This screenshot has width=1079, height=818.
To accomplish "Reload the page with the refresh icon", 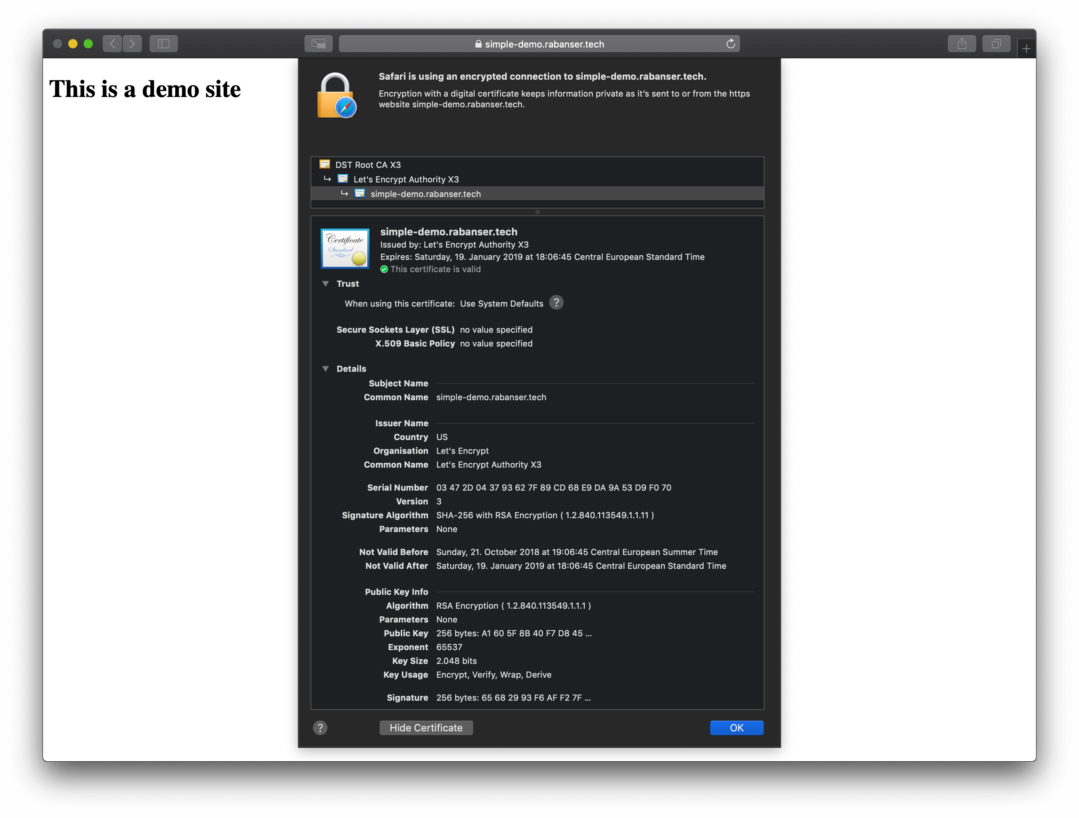I will 730,44.
